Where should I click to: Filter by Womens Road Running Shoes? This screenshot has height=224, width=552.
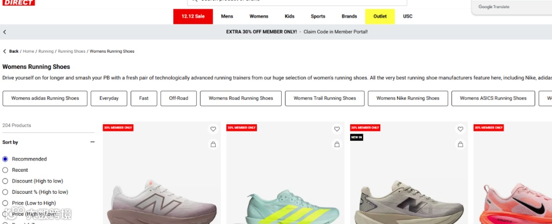click(x=241, y=98)
